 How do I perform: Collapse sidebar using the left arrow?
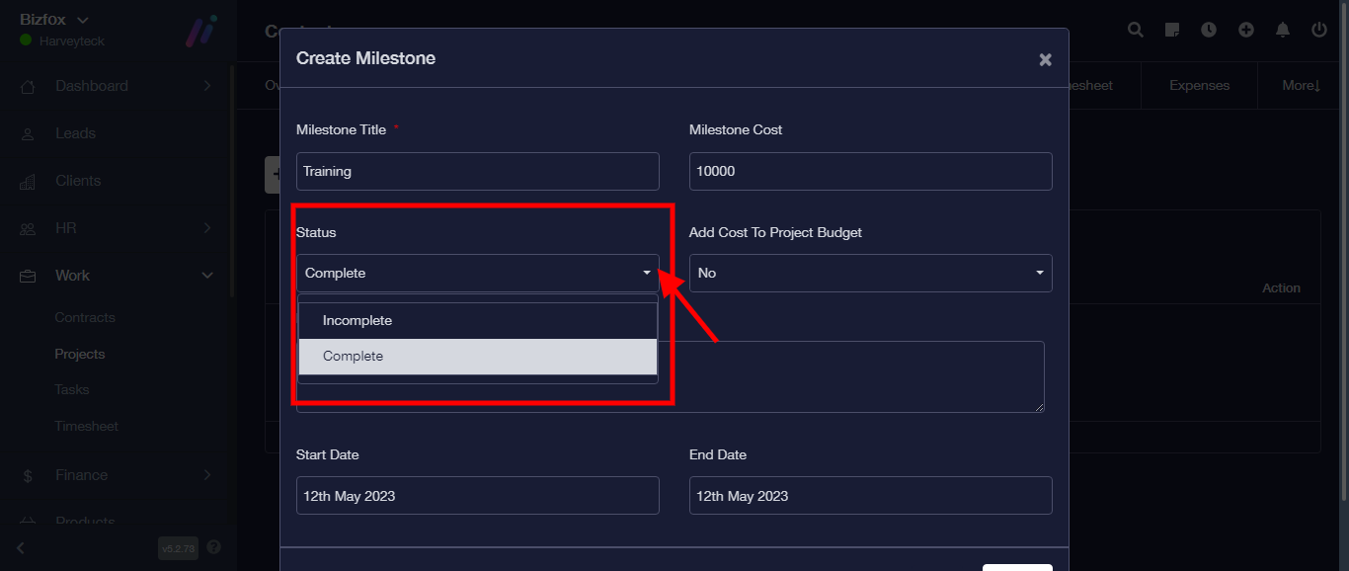(21, 547)
